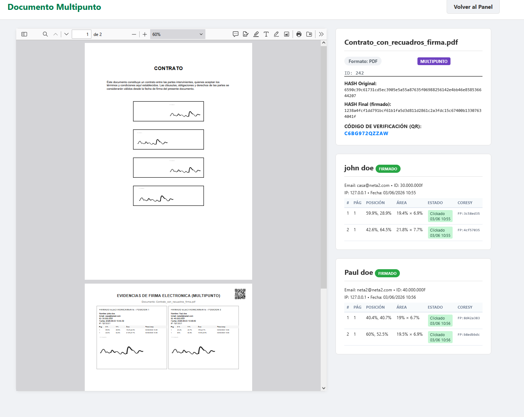Click the first signature box in contract
This screenshot has height=417, width=524.
(x=168, y=111)
